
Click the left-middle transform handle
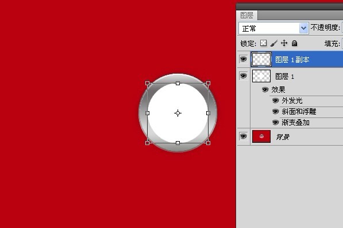(x=148, y=113)
